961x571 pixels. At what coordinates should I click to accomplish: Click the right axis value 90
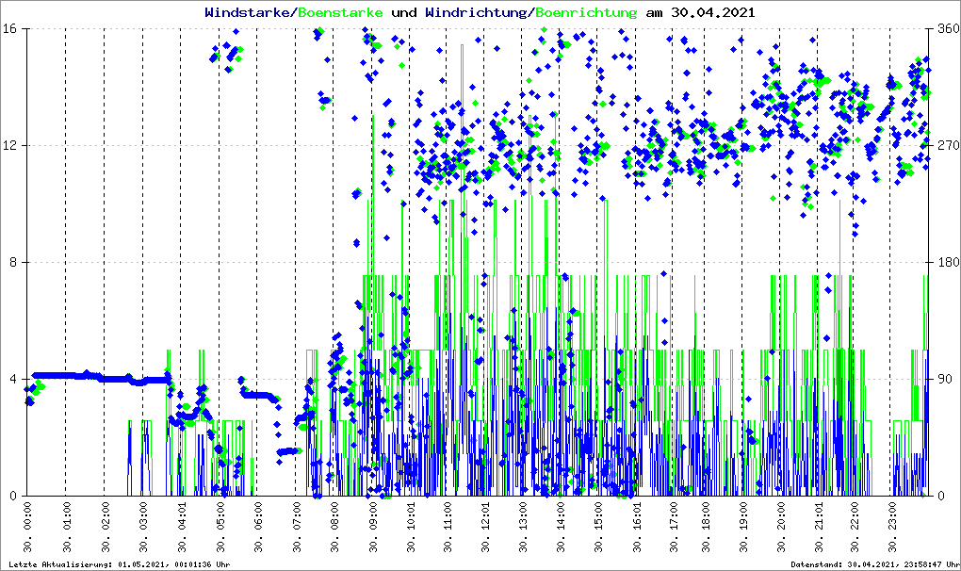945,379
